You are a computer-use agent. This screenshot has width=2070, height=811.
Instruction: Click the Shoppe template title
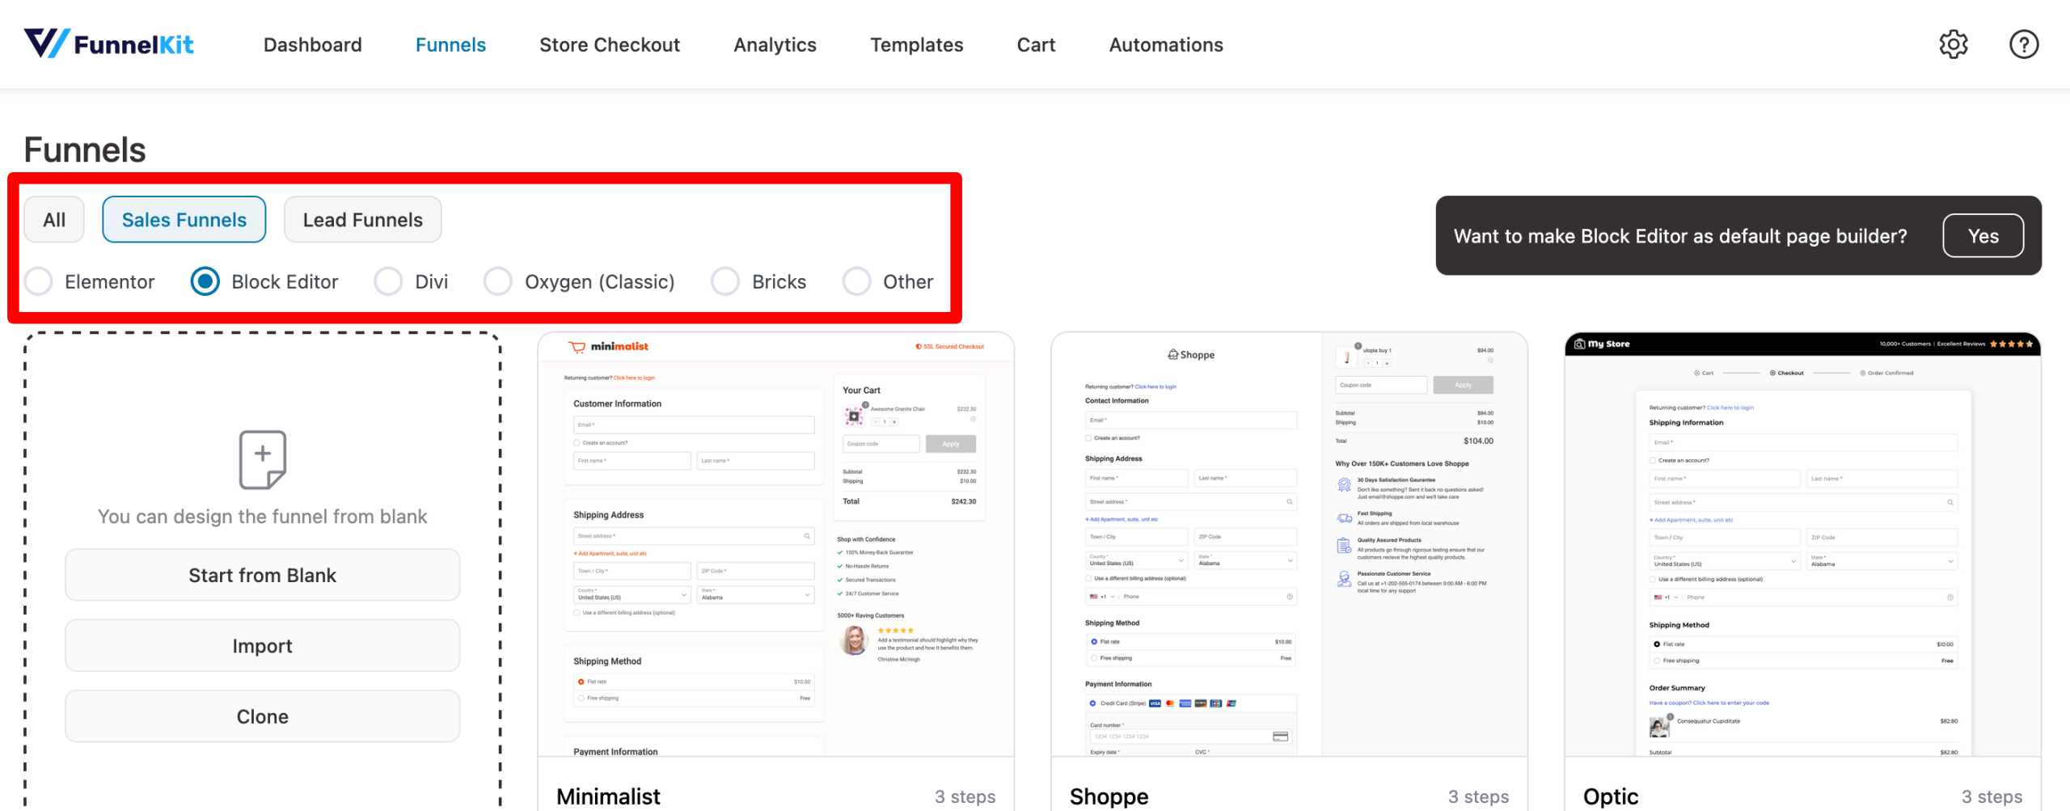coord(1109,796)
